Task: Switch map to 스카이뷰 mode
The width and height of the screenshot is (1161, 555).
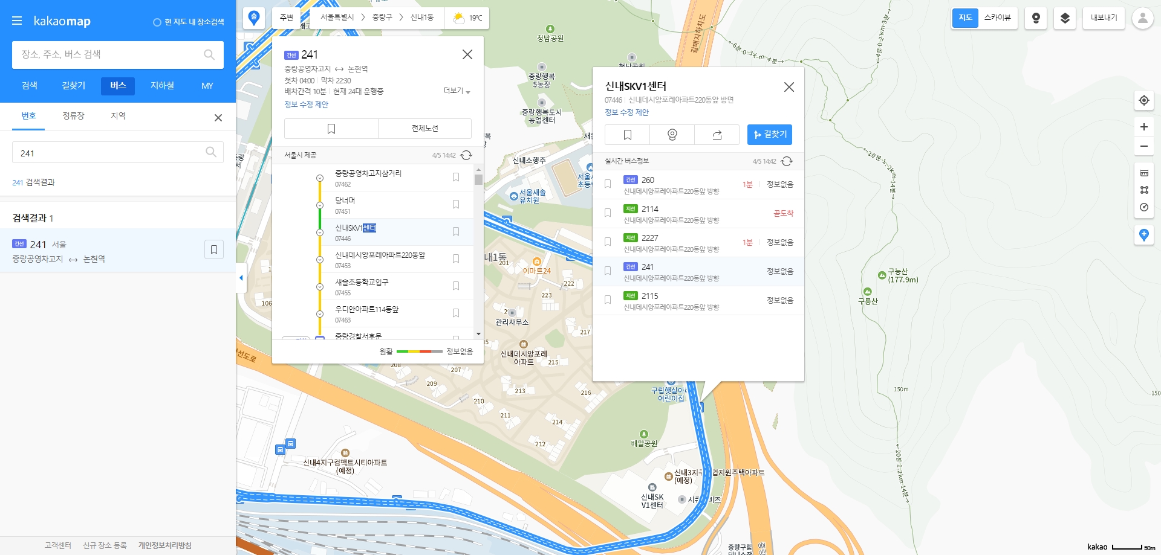Action: point(997,18)
